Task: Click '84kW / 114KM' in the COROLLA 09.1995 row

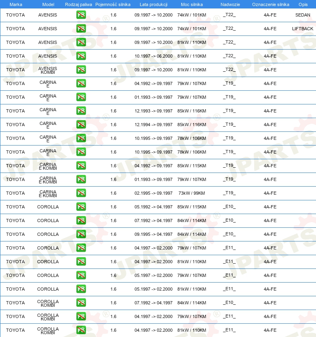Action: coord(192,234)
